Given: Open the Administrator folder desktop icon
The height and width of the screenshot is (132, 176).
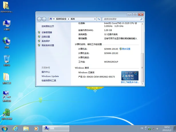Looking at the screenshot, I should coord(6,7).
